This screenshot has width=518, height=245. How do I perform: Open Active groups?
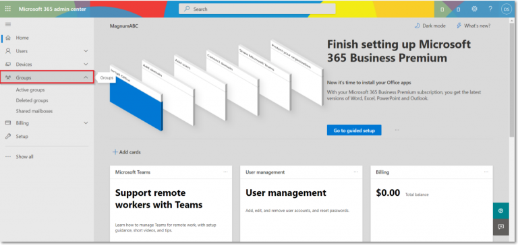(x=30, y=90)
